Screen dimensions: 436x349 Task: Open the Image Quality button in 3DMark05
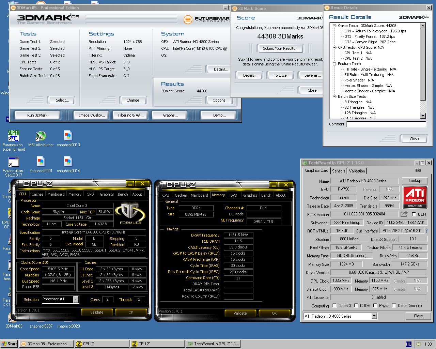(x=92, y=115)
